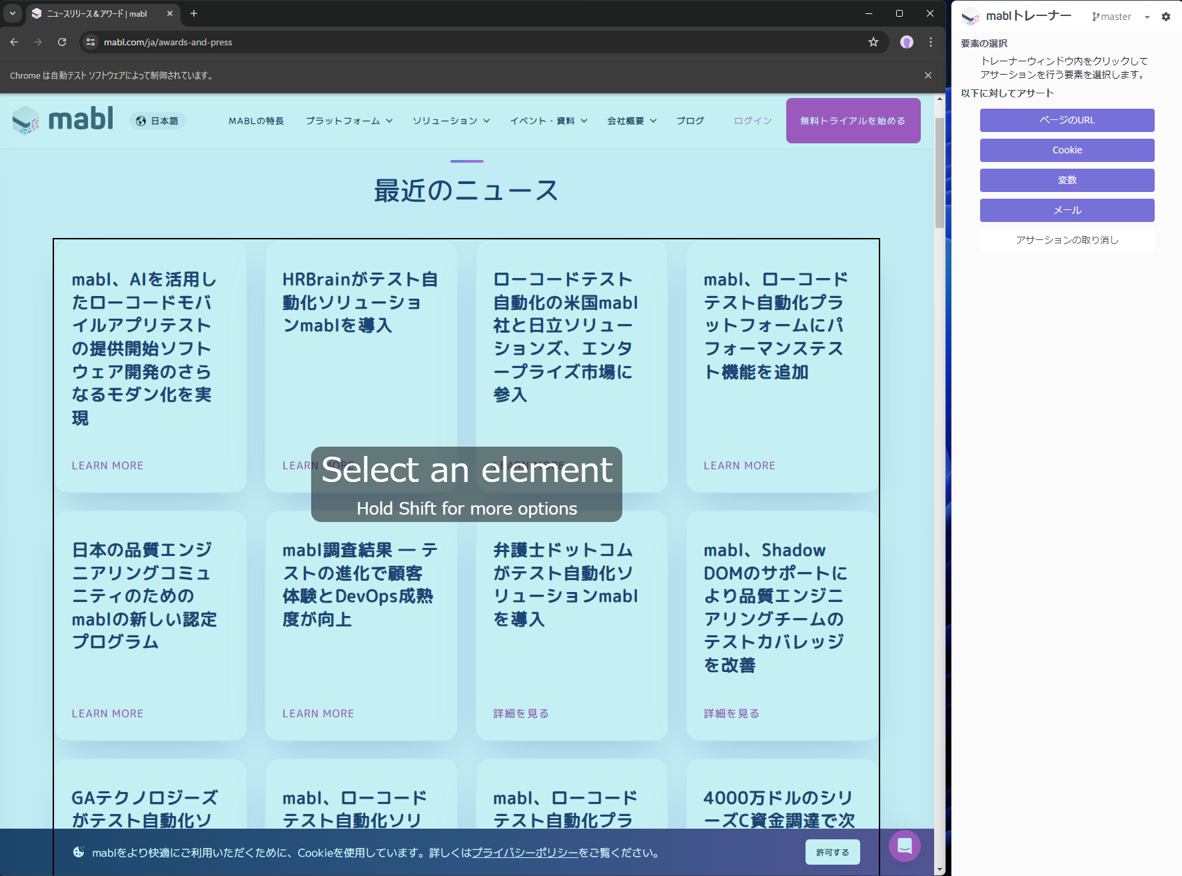1182x876 pixels.
Task: Click LEARN MORE under AIを活用したローコードモバイル card
Action: 107,465
